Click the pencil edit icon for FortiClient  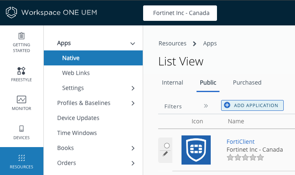[165, 154]
